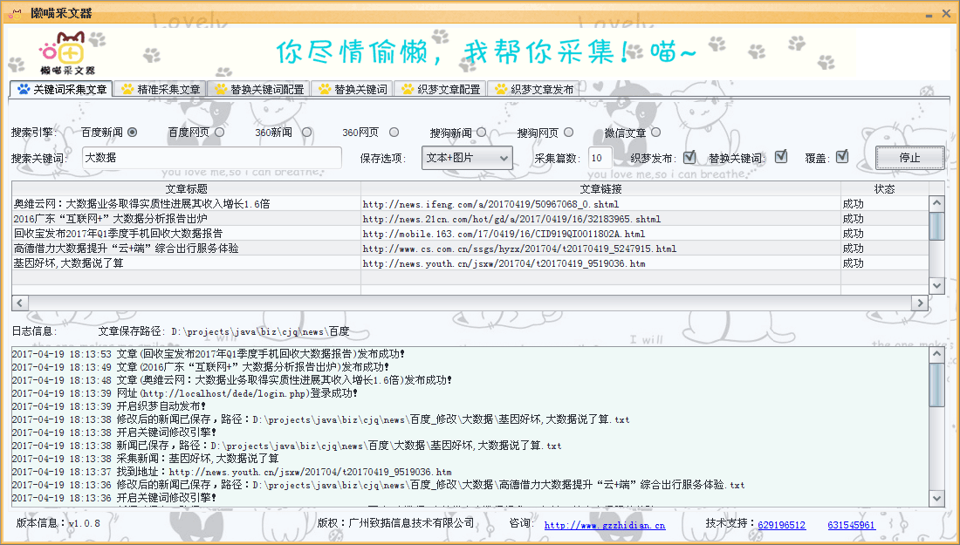Click log line 开启织梦自动发布
This screenshot has height=545, width=960.
[109, 406]
